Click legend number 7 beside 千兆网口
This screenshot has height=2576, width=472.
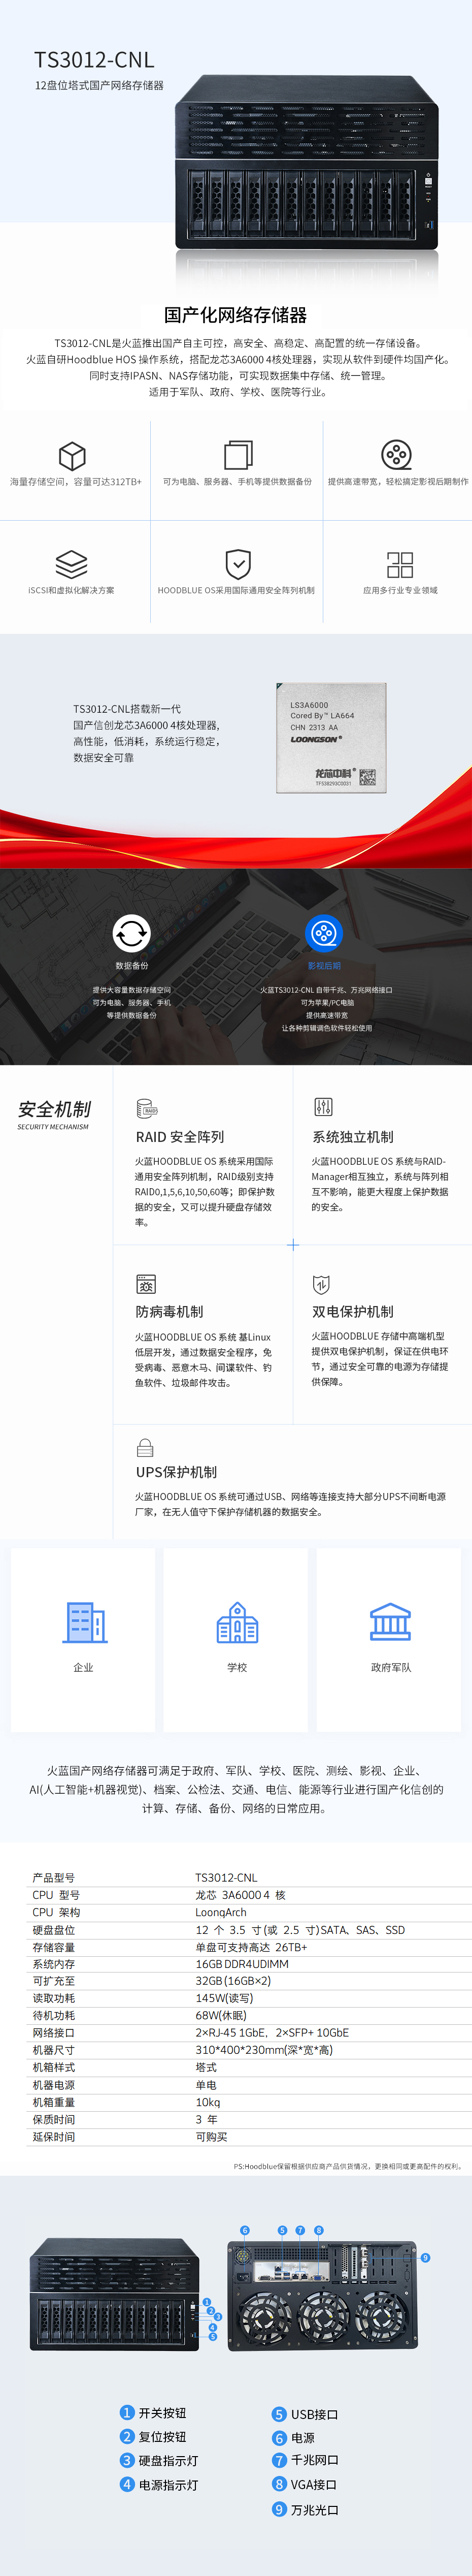[280, 2460]
